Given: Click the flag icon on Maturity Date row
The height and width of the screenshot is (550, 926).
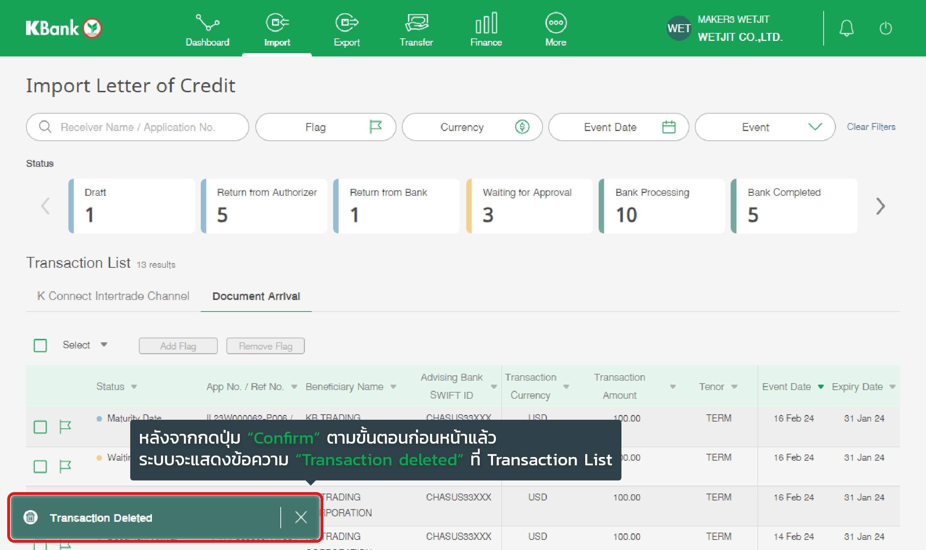Looking at the screenshot, I should tap(65, 427).
